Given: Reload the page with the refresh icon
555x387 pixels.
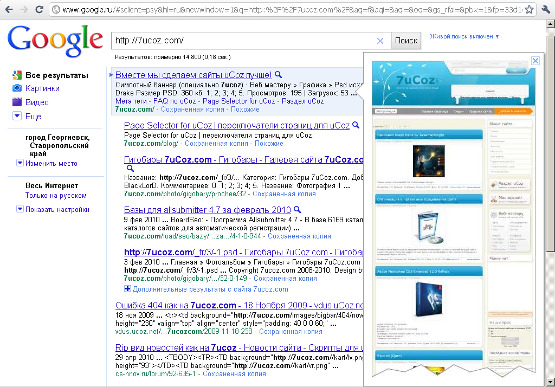Looking at the screenshot, I should coord(39,9).
